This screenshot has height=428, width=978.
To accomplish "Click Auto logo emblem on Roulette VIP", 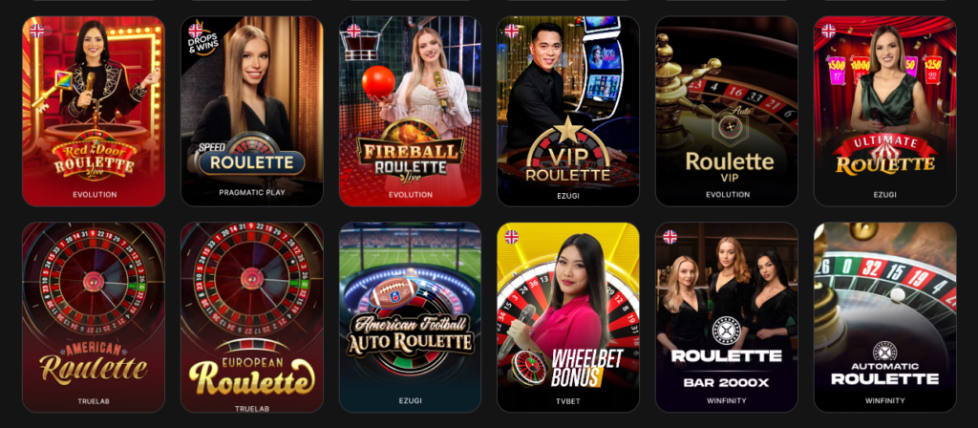I will pos(729,125).
